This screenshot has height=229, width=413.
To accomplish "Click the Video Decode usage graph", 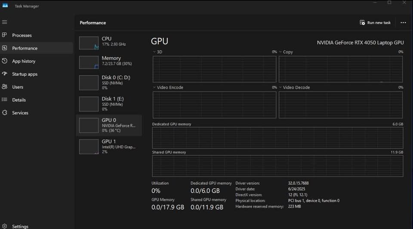I will click(x=341, y=105).
